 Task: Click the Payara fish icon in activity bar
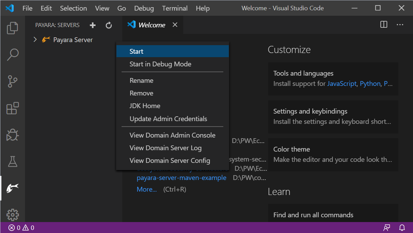pyautogui.click(x=13, y=188)
